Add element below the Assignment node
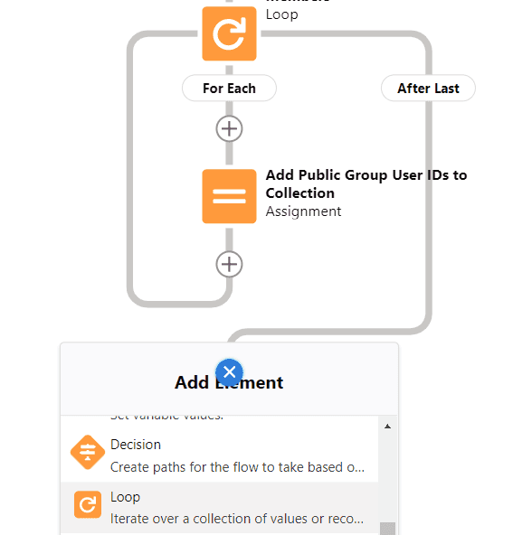The image size is (513, 535). pos(229,264)
